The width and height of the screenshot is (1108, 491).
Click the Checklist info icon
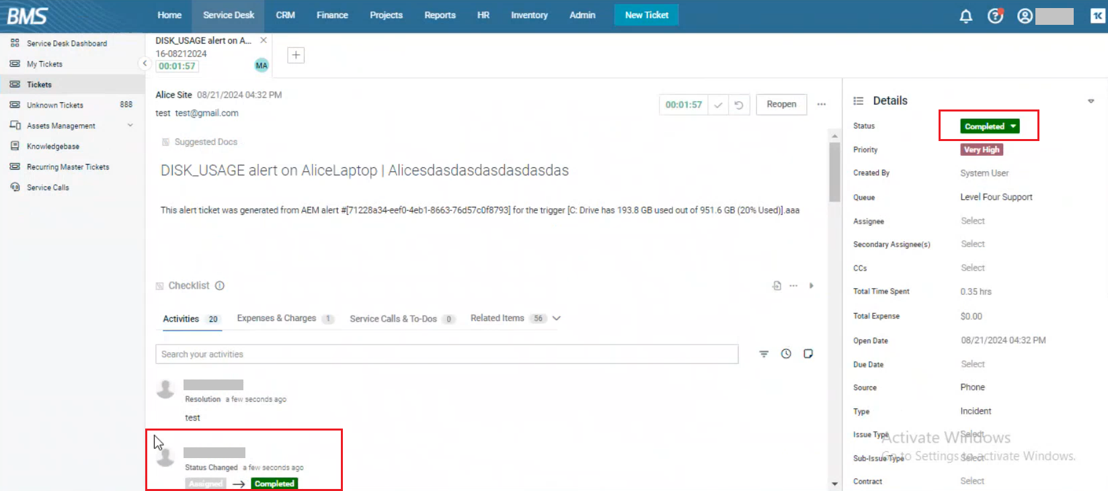point(220,285)
